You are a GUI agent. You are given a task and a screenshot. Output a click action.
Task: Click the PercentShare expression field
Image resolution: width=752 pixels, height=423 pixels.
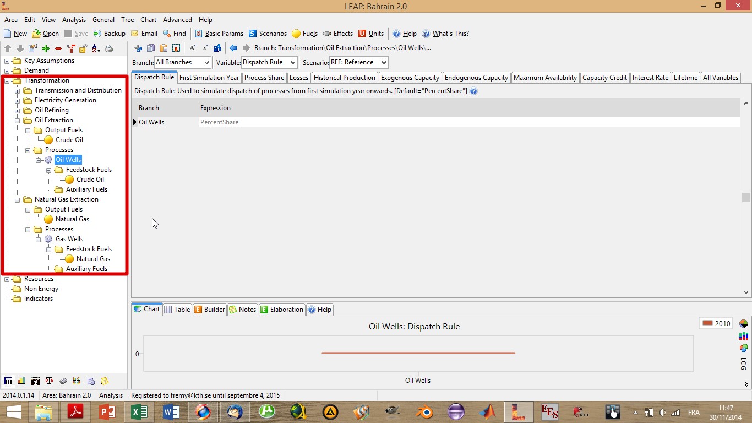[469, 122]
